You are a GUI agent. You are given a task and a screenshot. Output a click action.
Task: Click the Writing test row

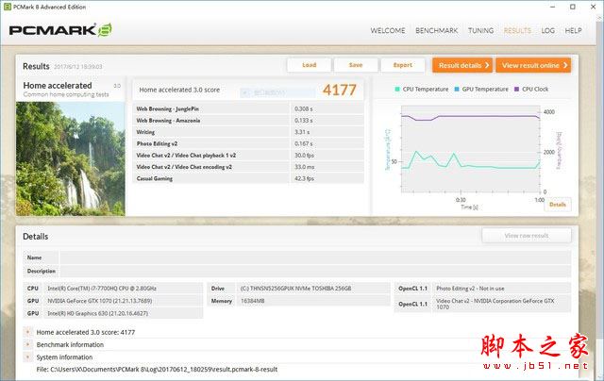tap(248, 132)
